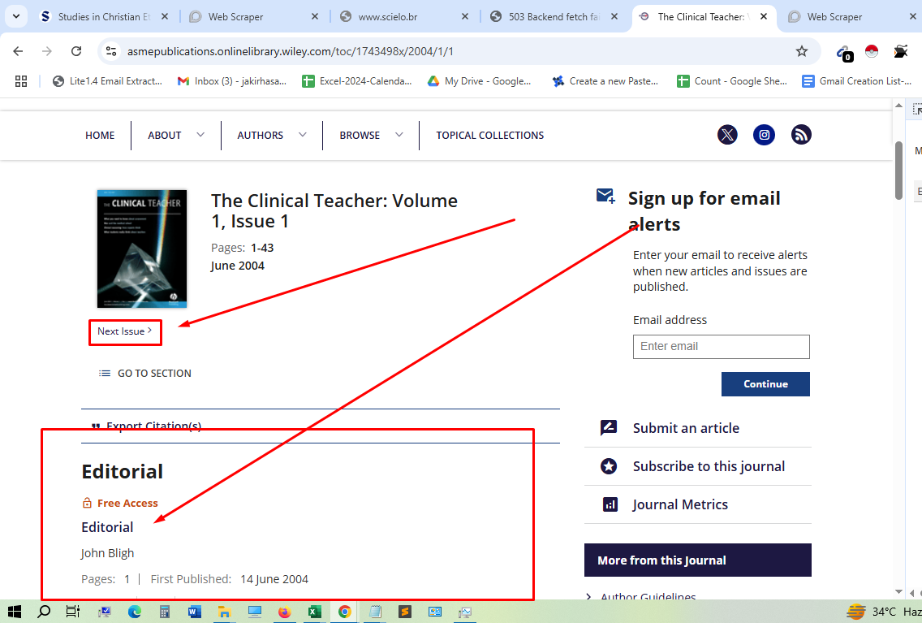Open the Instagram social icon
922x623 pixels.
[764, 135]
